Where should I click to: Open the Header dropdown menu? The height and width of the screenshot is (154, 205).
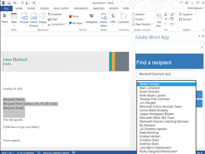tap(139, 14)
